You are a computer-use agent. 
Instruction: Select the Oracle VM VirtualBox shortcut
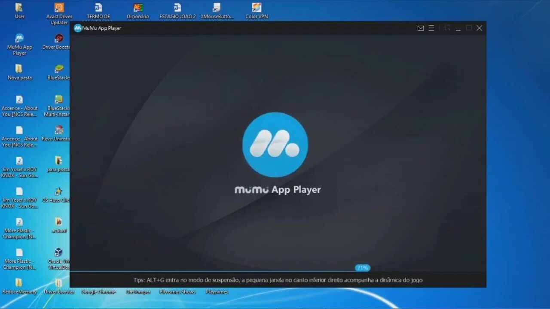[58, 258]
